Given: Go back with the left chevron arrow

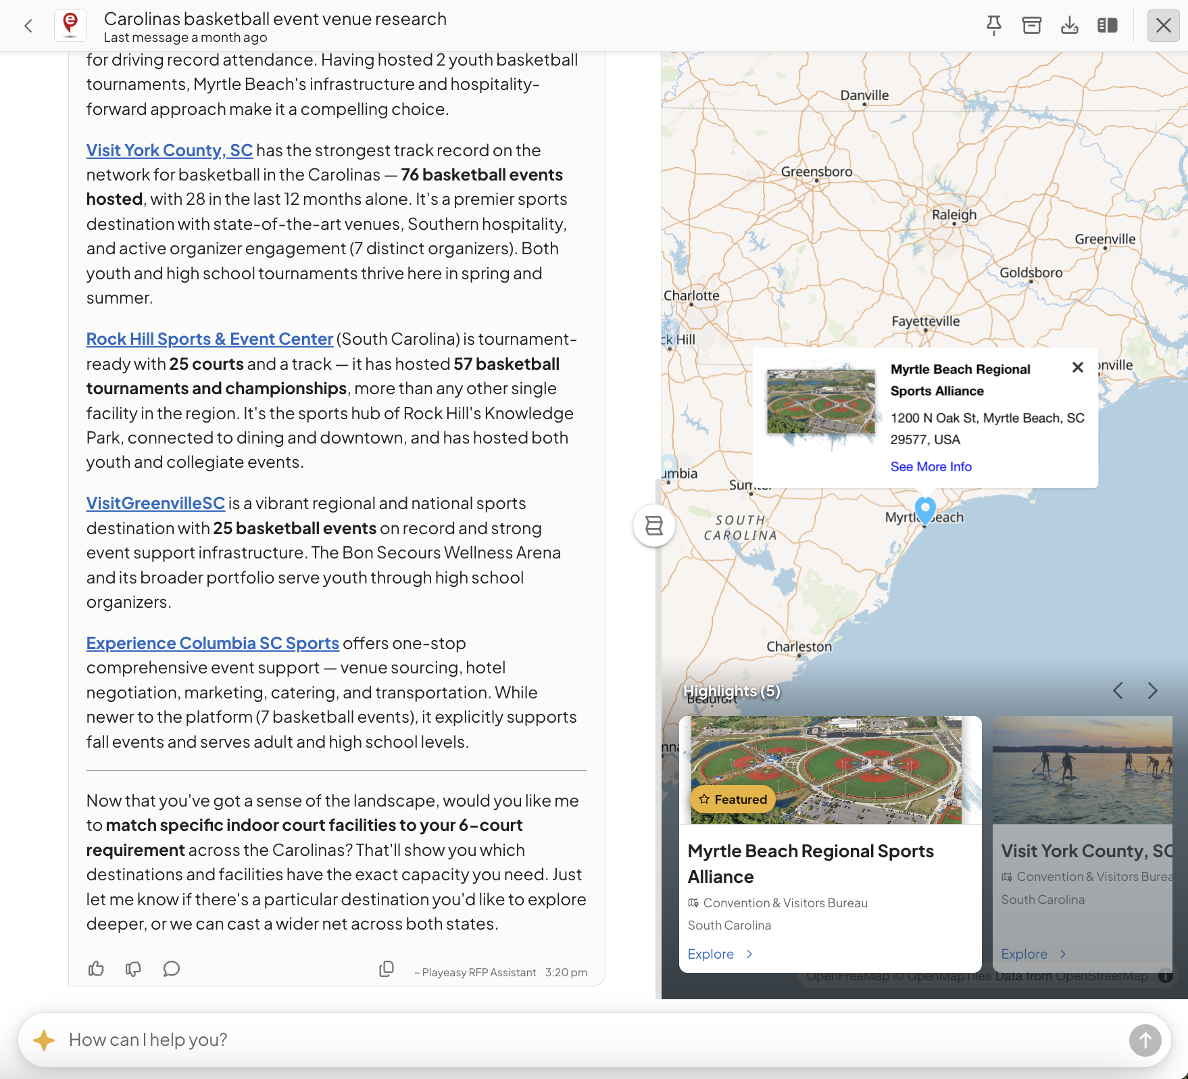Looking at the screenshot, I should pos(28,26).
